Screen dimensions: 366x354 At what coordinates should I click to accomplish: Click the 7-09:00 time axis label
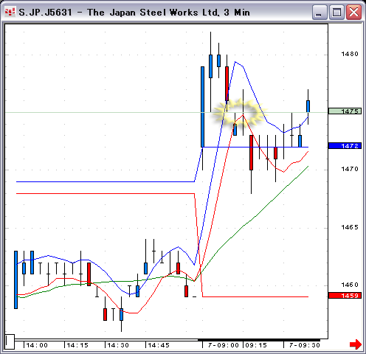coord(224,345)
